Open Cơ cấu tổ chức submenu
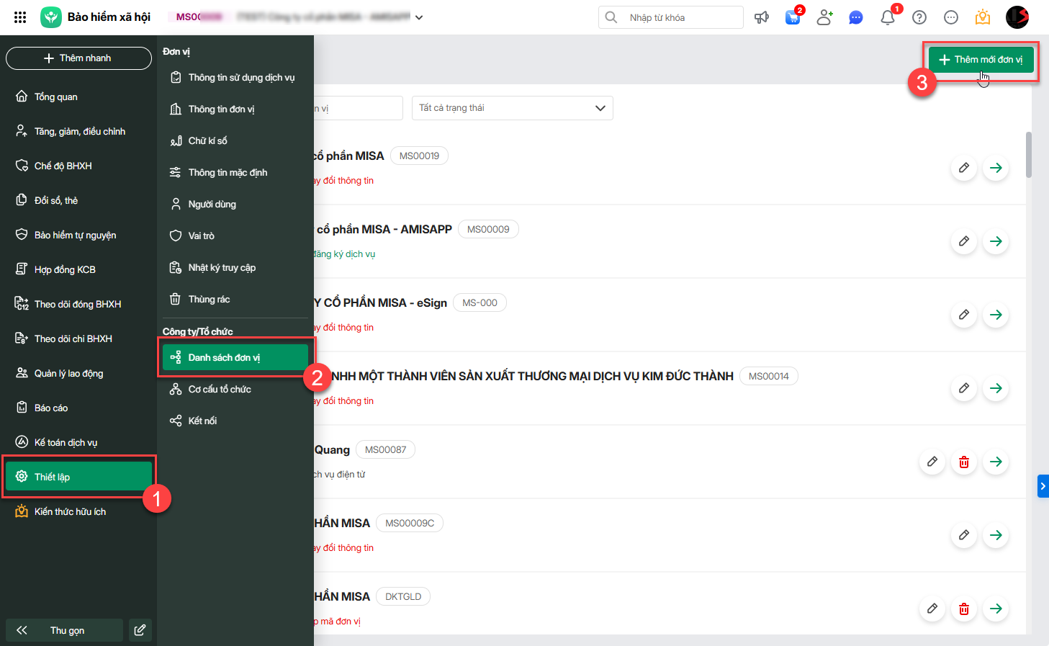This screenshot has width=1049, height=646. click(235, 389)
